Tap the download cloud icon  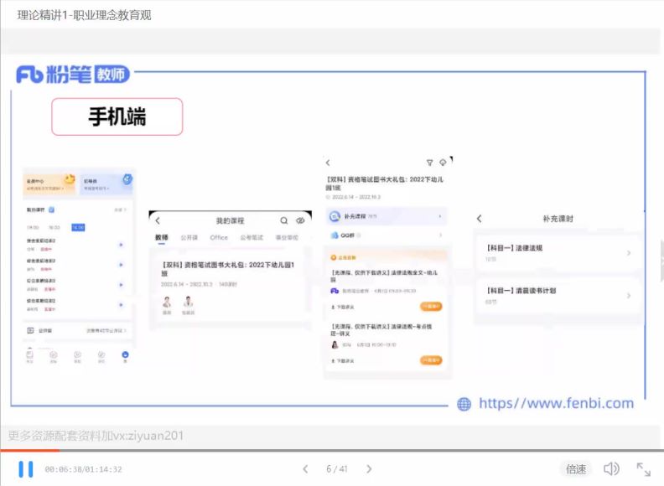point(443,163)
